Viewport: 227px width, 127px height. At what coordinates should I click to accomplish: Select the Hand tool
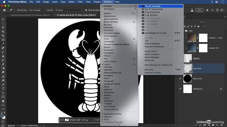[3, 101]
